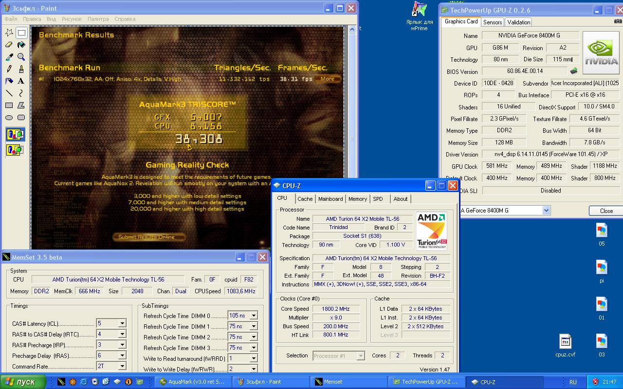Click the Close button in GPU-Z

point(606,211)
